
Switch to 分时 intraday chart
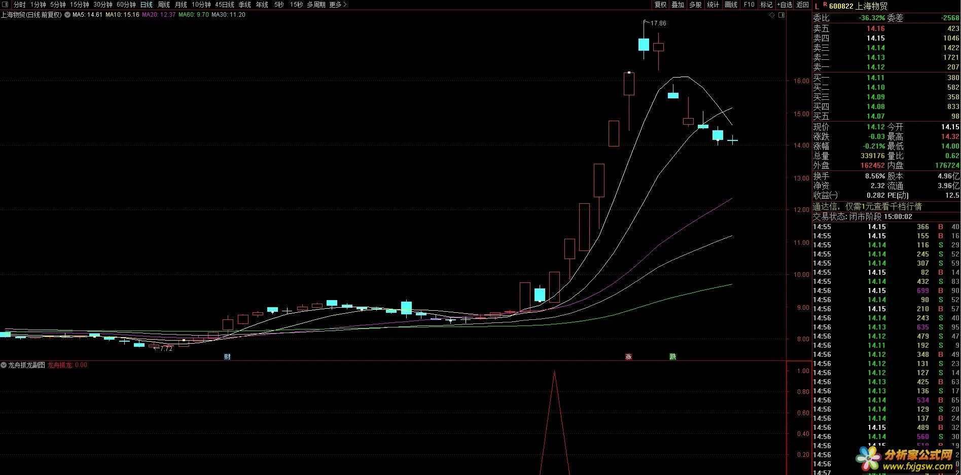pyautogui.click(x=19, y=5)
